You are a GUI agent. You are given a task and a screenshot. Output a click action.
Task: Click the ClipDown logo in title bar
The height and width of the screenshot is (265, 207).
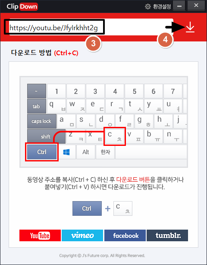(22, 6)
